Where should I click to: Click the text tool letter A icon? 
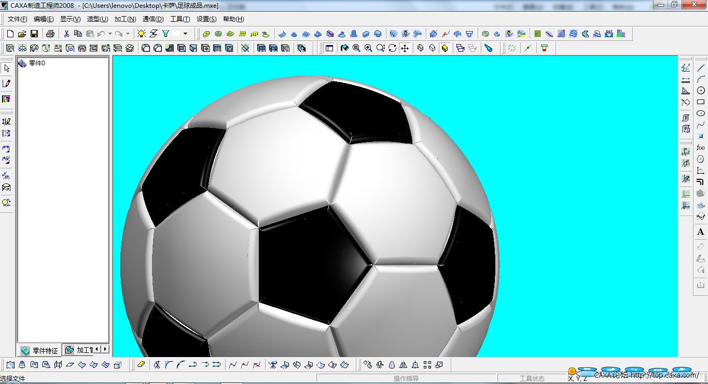701,232
